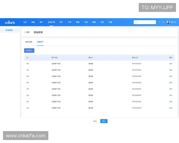Click 这是商户名称 in the first row
The width and height of the screenshot is (179, 143).
click(x=56, y=64)
